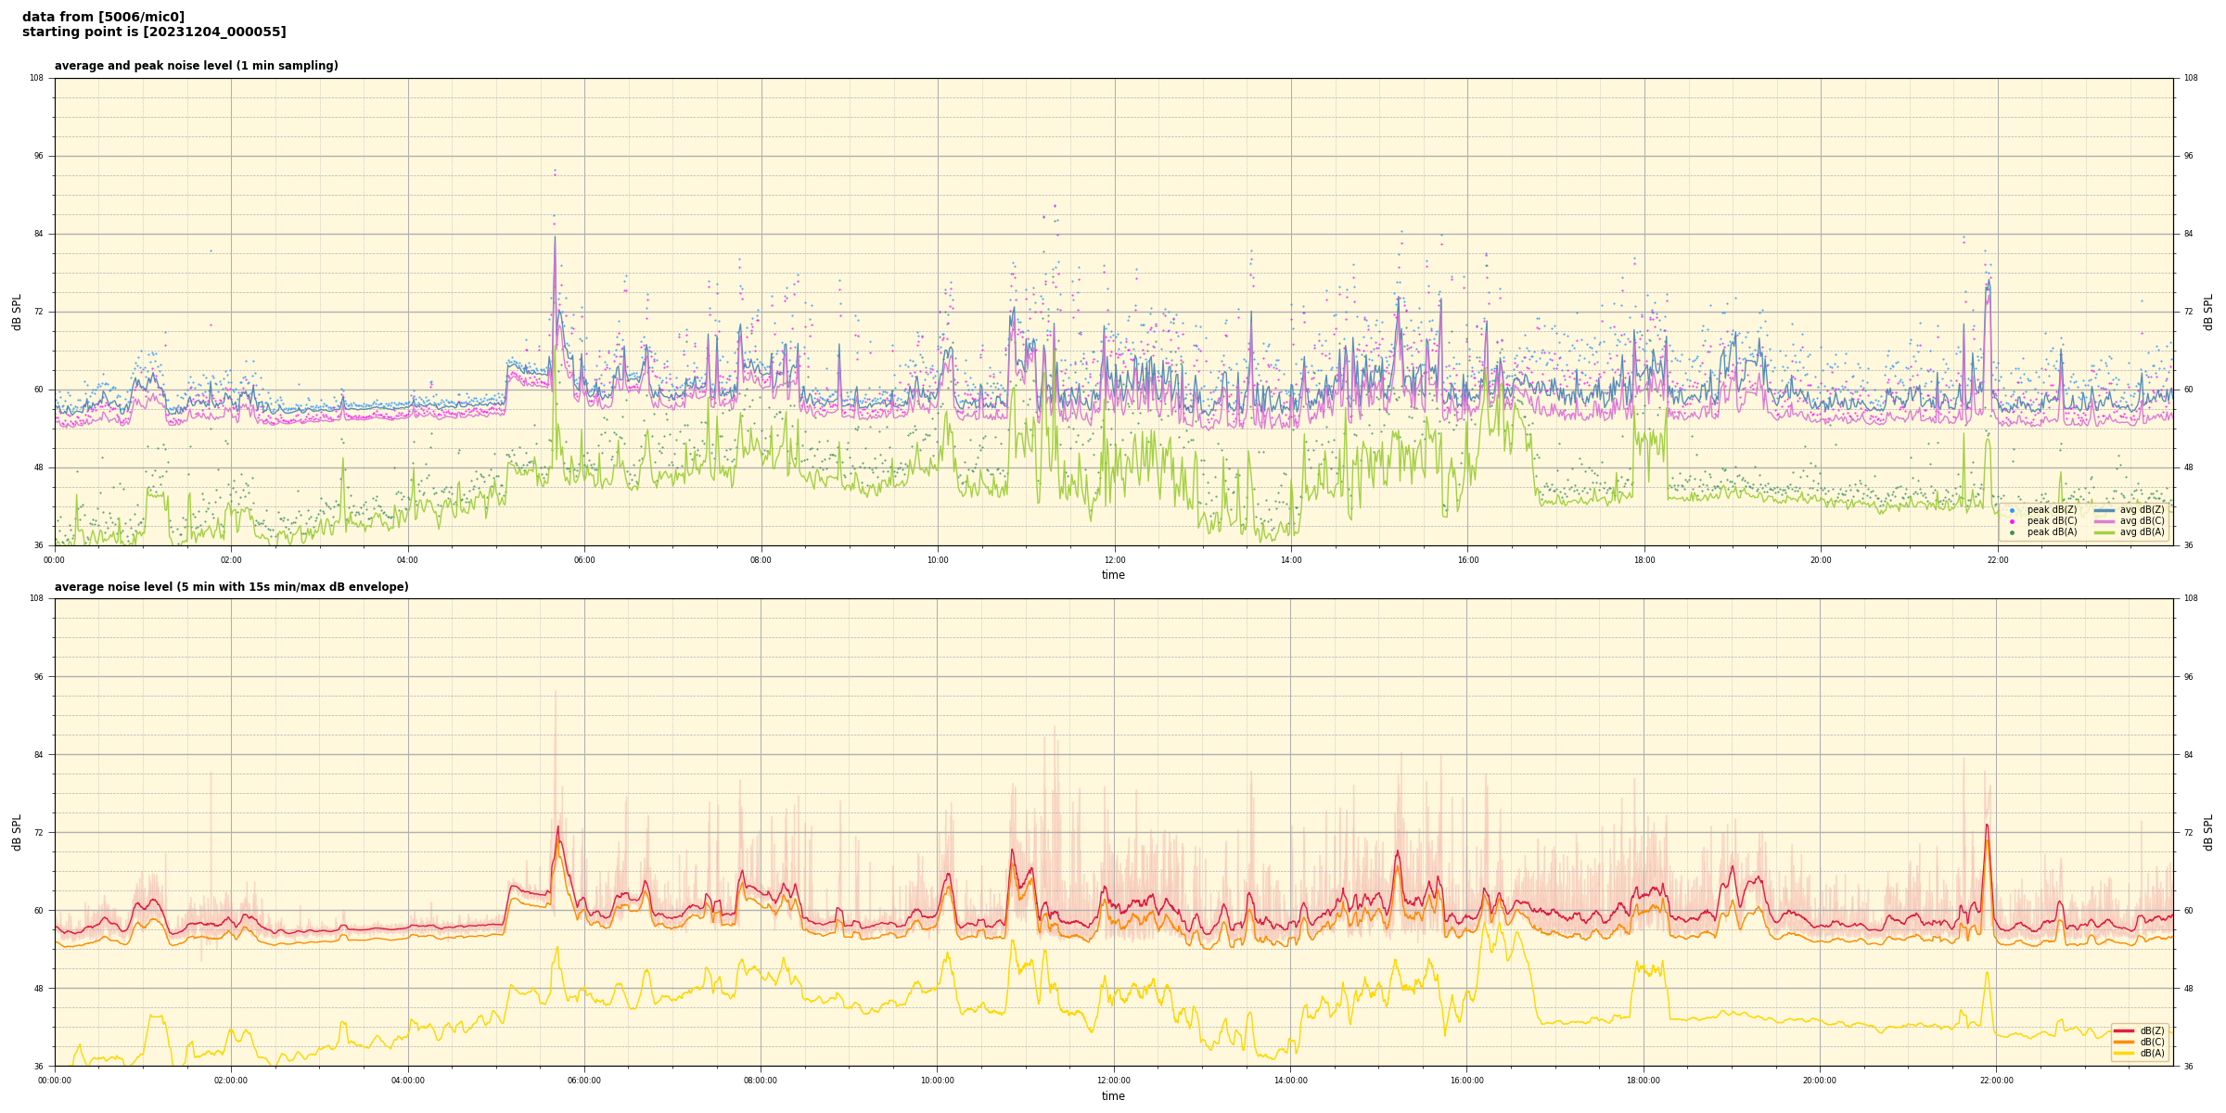
Task: Click the peak dB(C) magenta dot legend marker
Action: pos(2012,521)
